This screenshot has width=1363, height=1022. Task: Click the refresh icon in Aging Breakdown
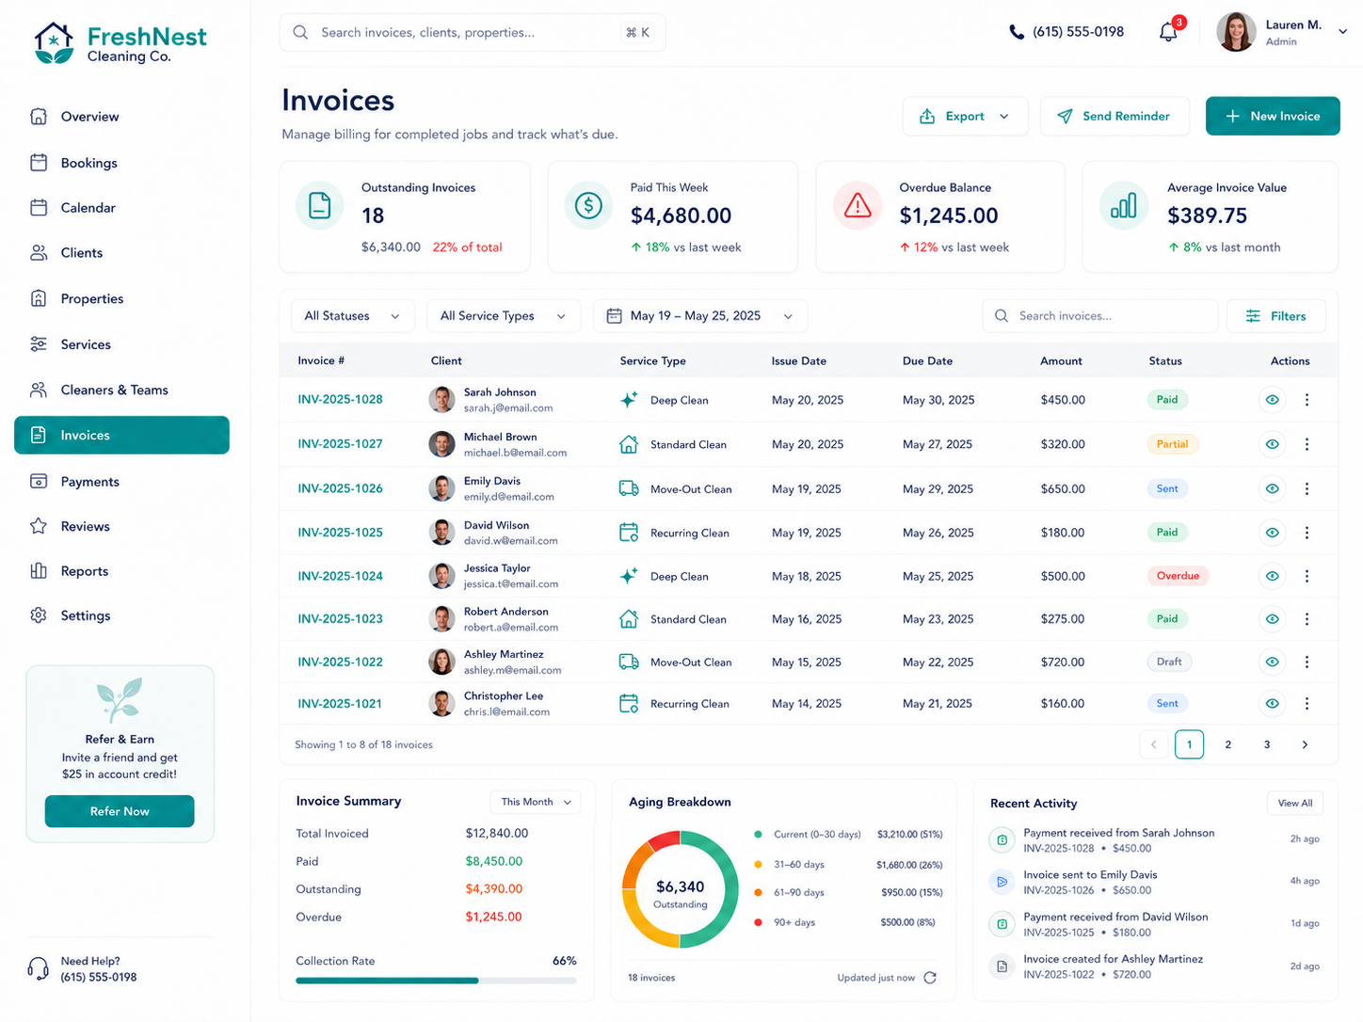(x=930, y=978)
